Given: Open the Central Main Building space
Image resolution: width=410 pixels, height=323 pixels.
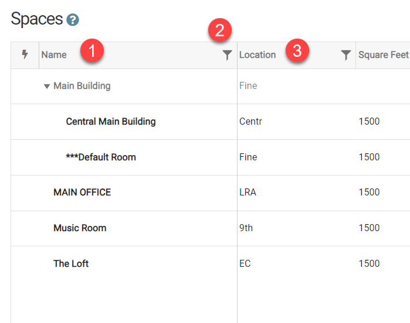Looking at the screenshot, I should point(111,122).
